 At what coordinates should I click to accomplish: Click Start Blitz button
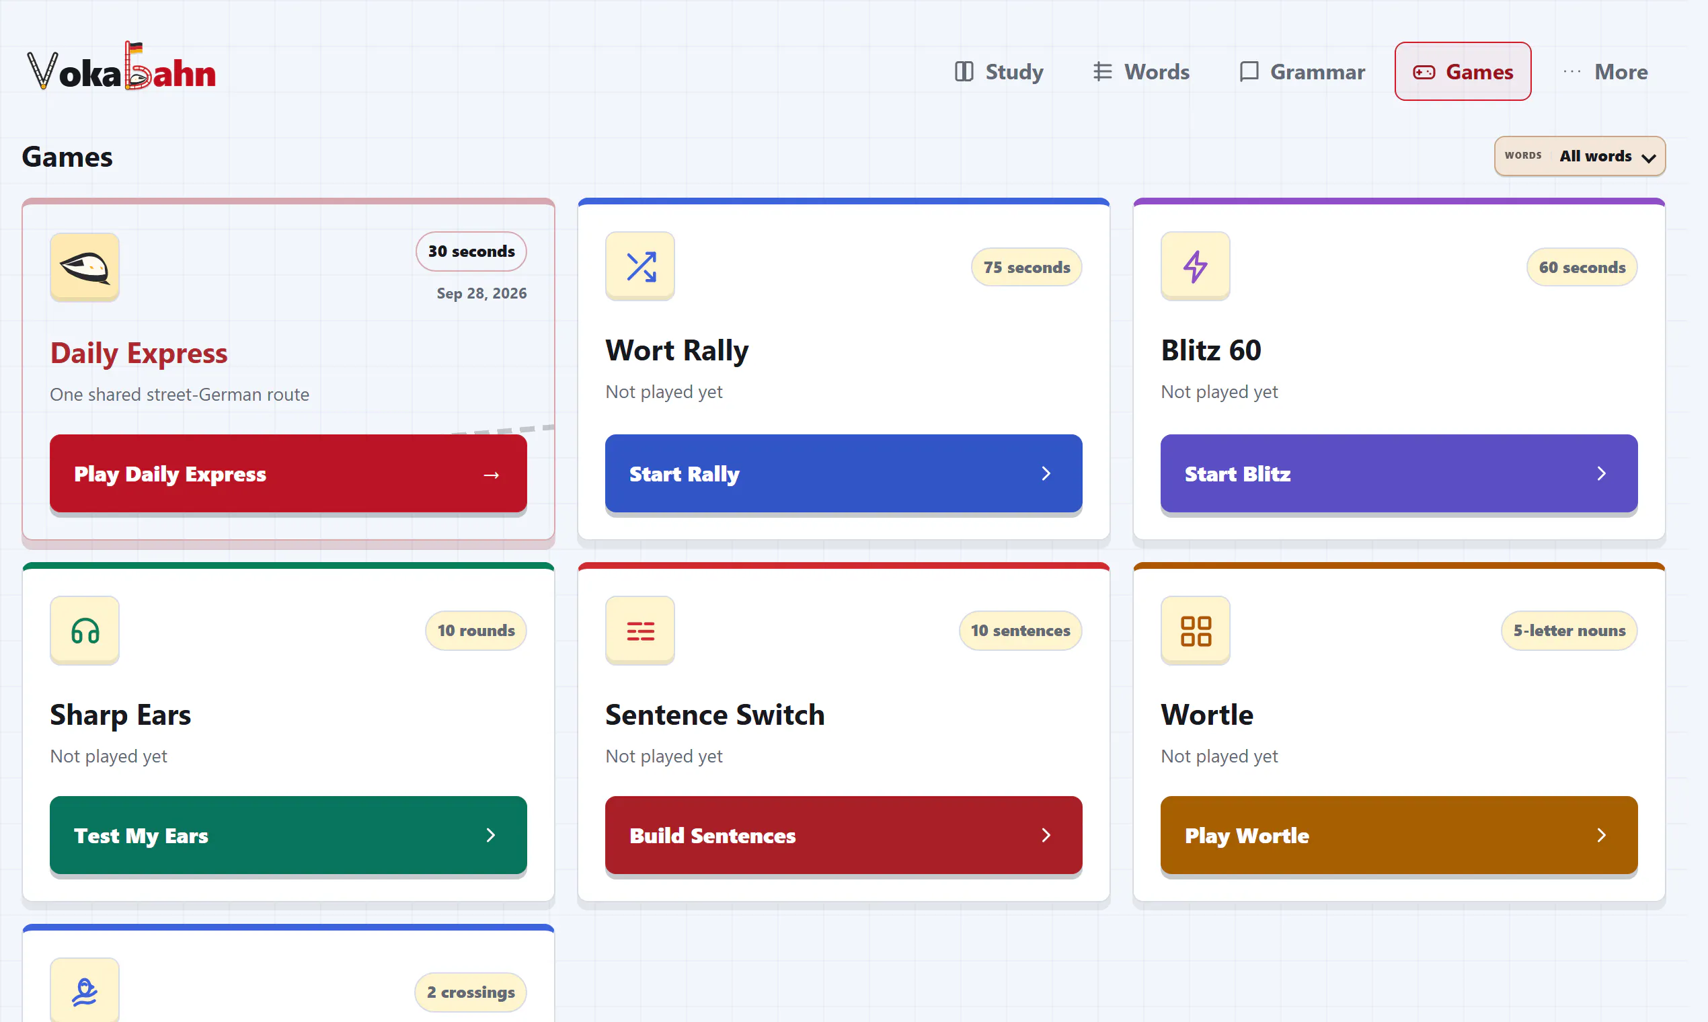point(1399,474)
